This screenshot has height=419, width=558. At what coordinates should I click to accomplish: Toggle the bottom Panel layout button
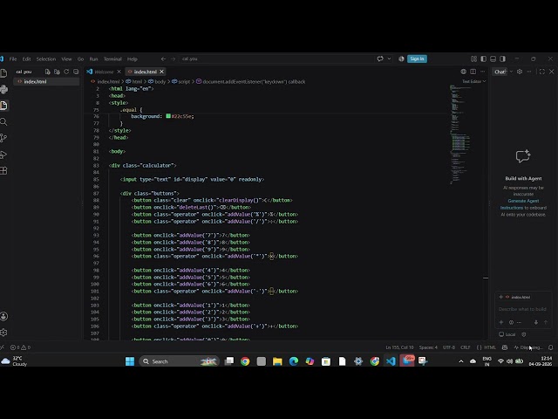click(493, 58)
